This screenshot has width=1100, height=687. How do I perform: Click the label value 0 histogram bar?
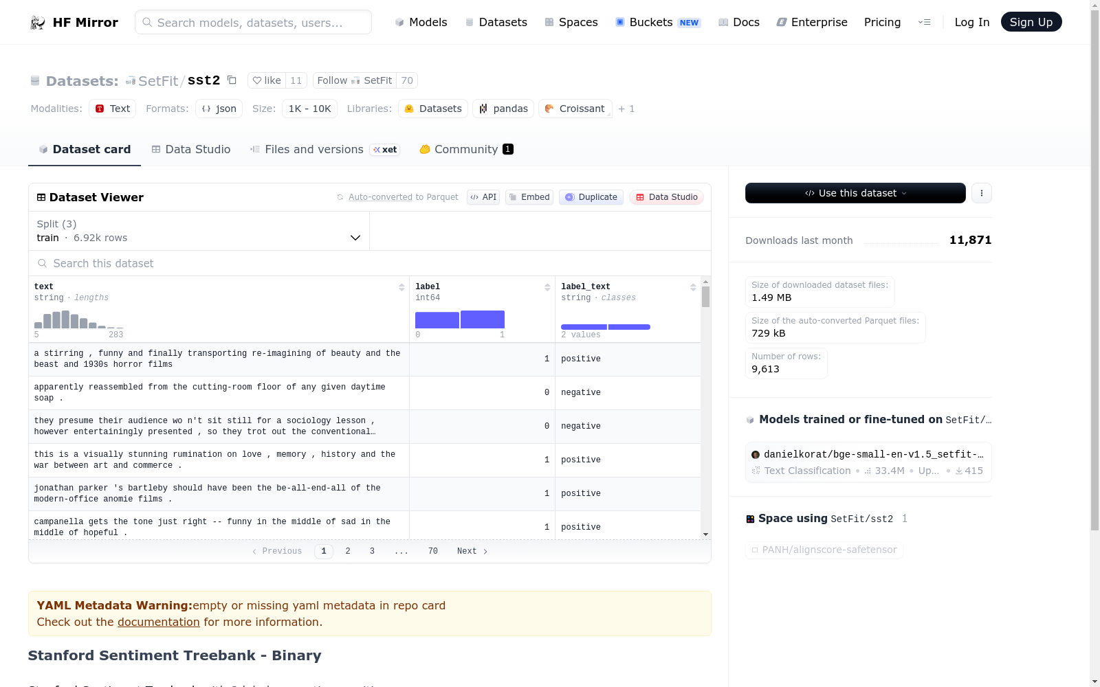point(437,320)
